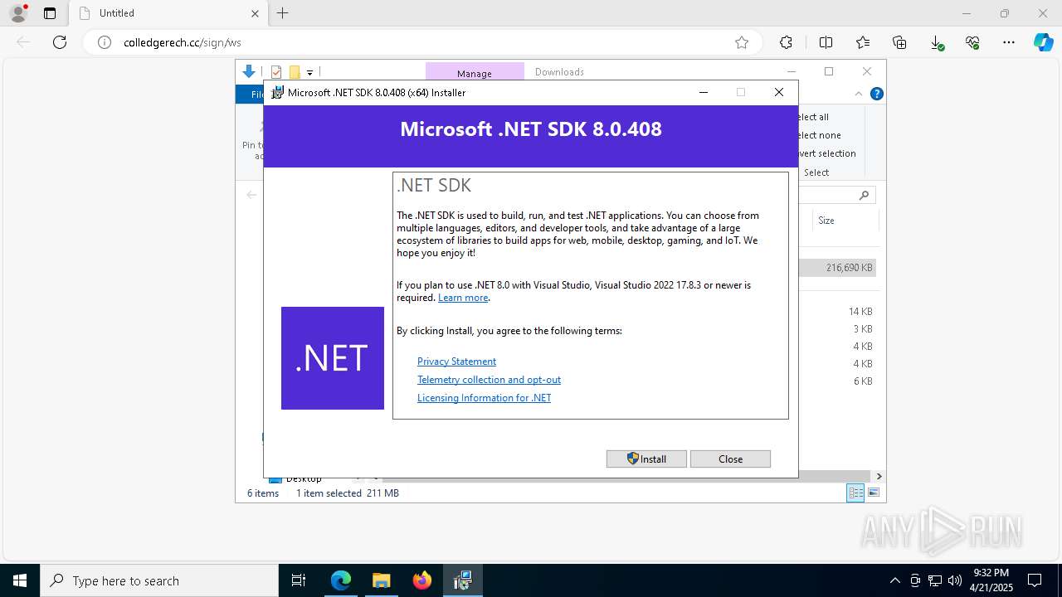Open Customize Quick Access Toolbar dropdown

coord(309,73)
